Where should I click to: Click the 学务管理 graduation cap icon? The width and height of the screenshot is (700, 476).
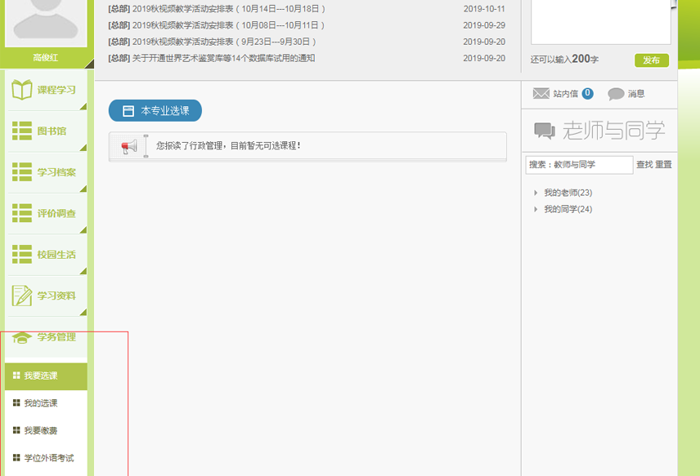pyautogui.click(x=22, y=337)
